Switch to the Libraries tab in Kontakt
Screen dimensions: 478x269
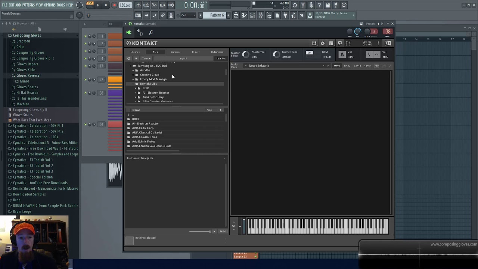(135, 52)
